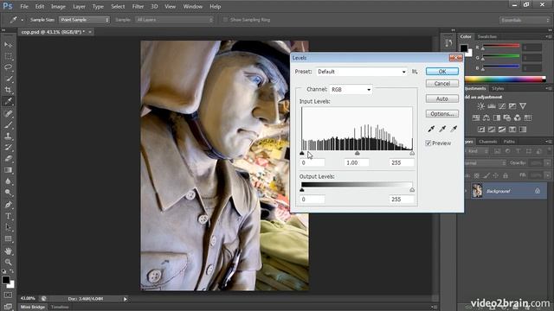Open the Mini Bridge panel tab

tap(33, 308)
